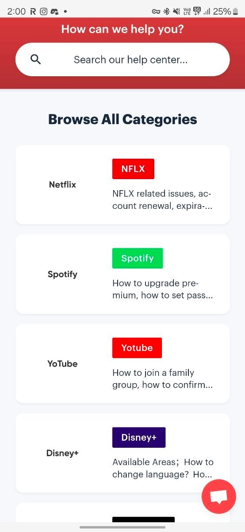
Task: Open the Netflix category label
Action: tap(62, 184)
